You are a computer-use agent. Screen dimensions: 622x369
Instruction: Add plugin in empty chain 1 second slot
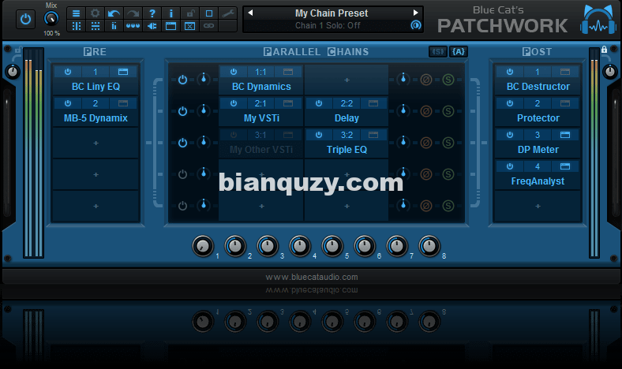pos(347,80)
